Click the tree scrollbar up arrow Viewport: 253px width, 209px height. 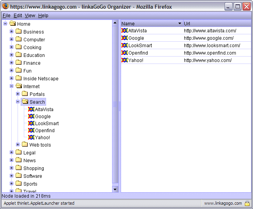point(115,23)
